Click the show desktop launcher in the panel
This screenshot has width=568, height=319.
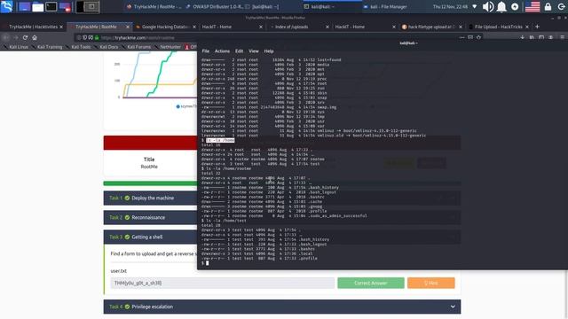pyautogui.click(x=24, y=6)
